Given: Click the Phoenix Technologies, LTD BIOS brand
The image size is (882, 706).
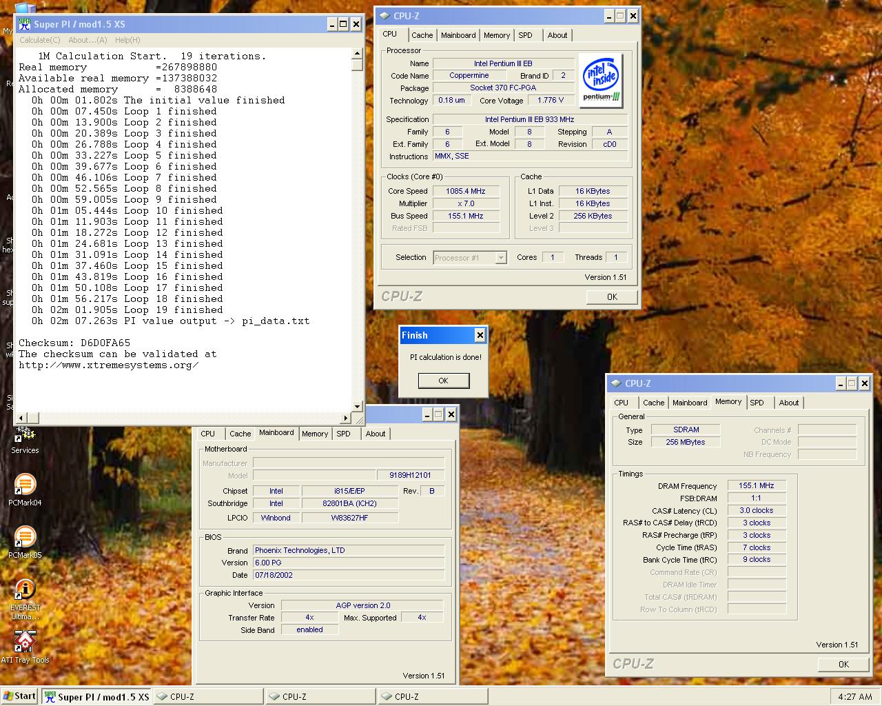Looking at the screenshot, I should pyautogui.click(x=349, y=550).
